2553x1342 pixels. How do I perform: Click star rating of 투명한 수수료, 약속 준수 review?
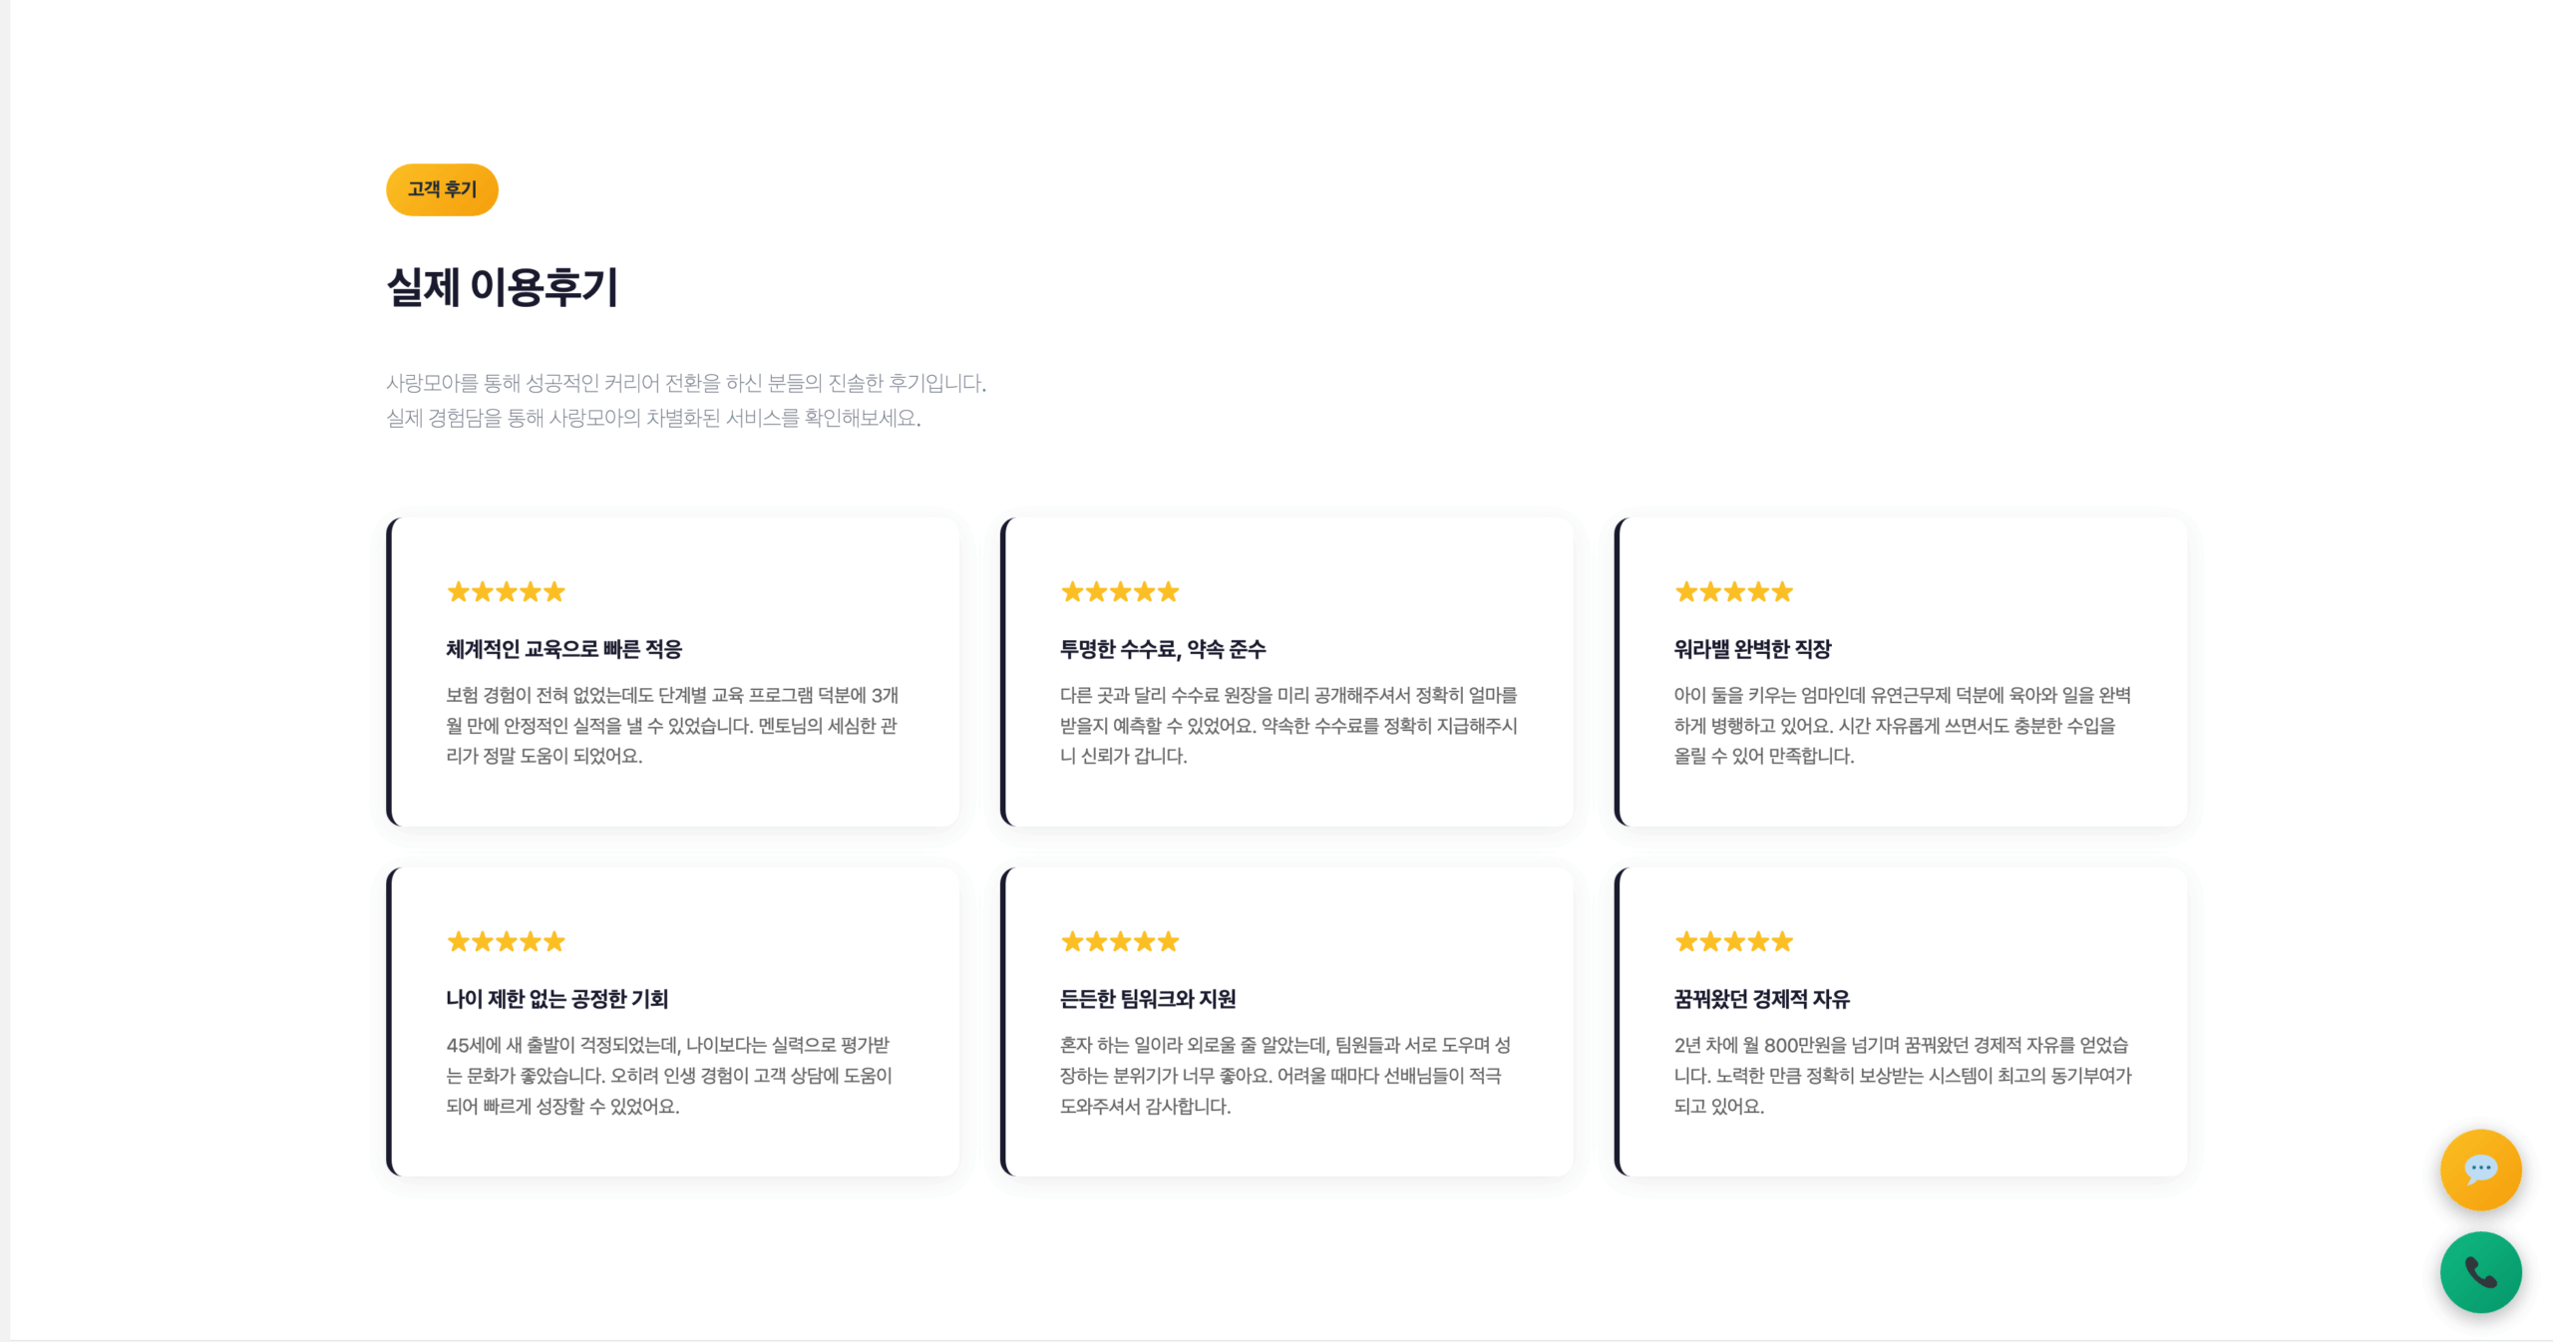pos(1120,592)
